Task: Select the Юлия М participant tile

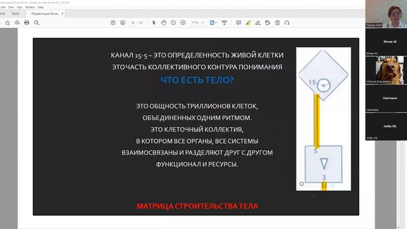Action: (386, 42)
